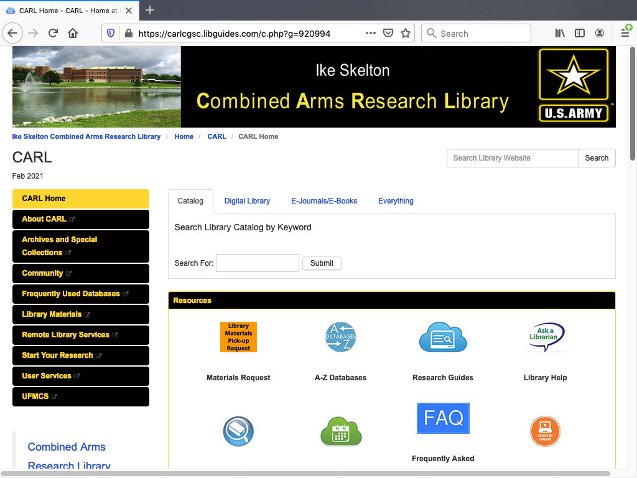Switch to the Digital Library tab
This screenshot has width=637, height=478.
pyautogui.click(x=247, y=201)
